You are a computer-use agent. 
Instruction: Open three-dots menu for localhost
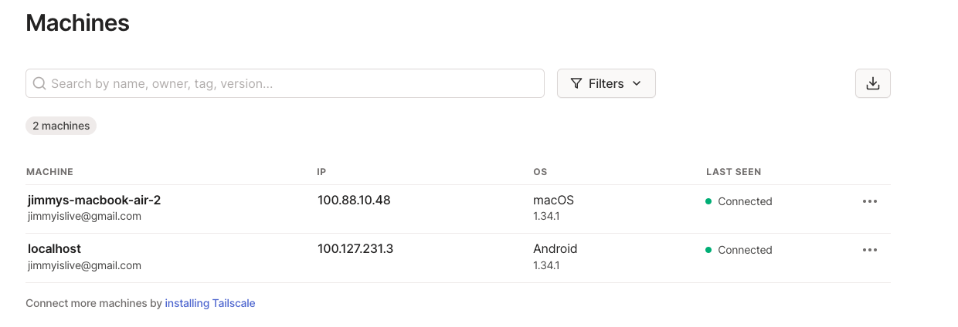click(870, 250)
